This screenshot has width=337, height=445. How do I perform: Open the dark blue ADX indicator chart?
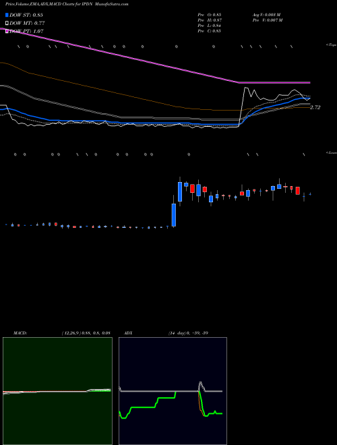click(173, 391)
